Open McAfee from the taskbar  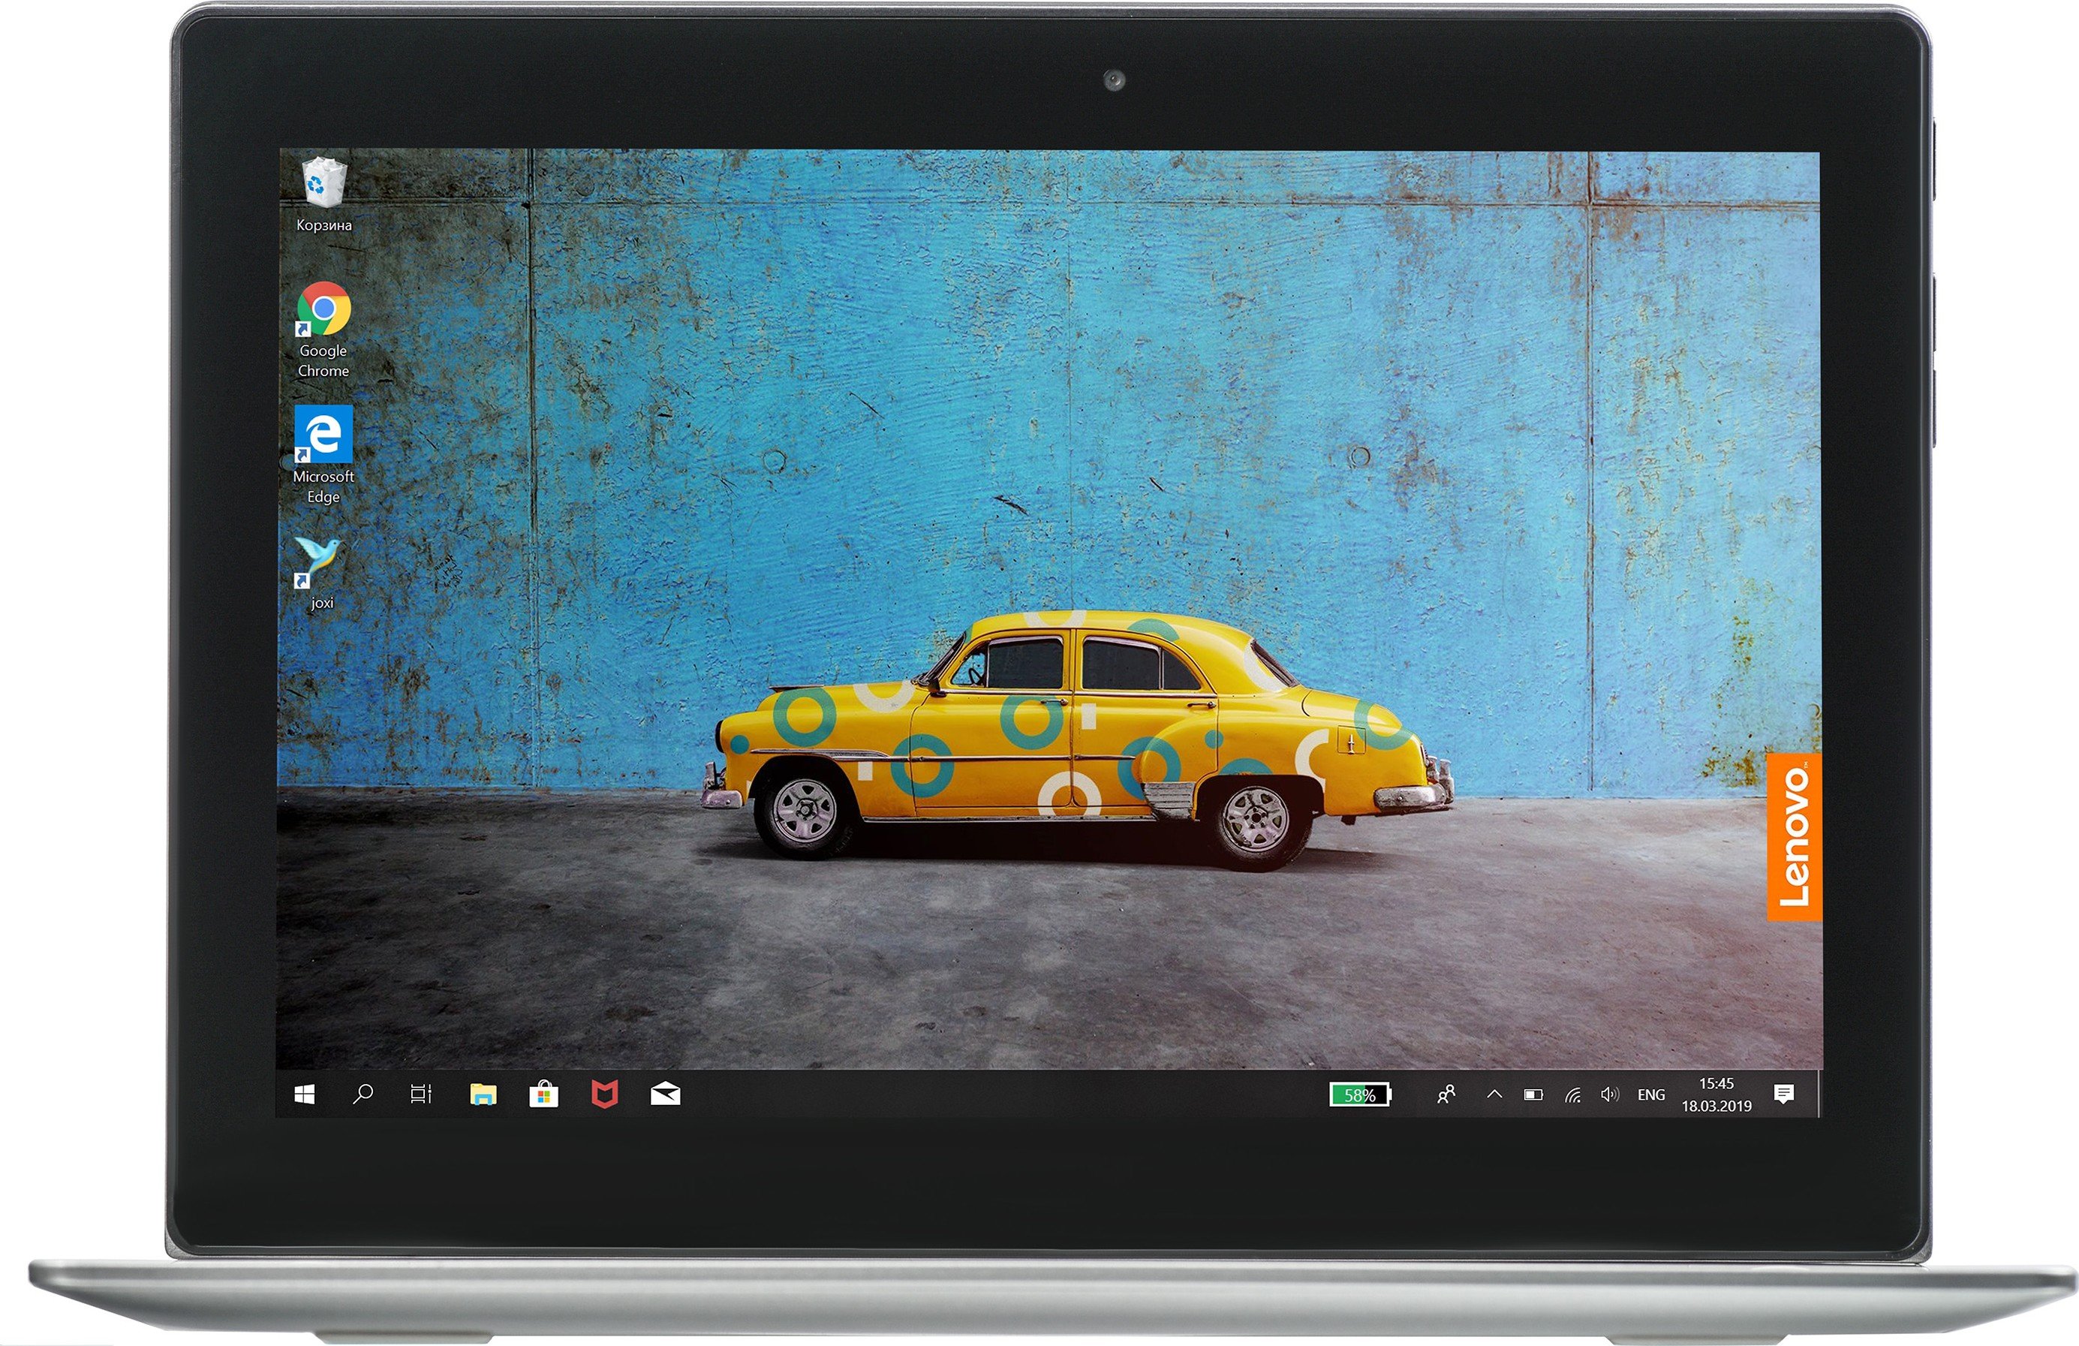(x=604, y=1095)
